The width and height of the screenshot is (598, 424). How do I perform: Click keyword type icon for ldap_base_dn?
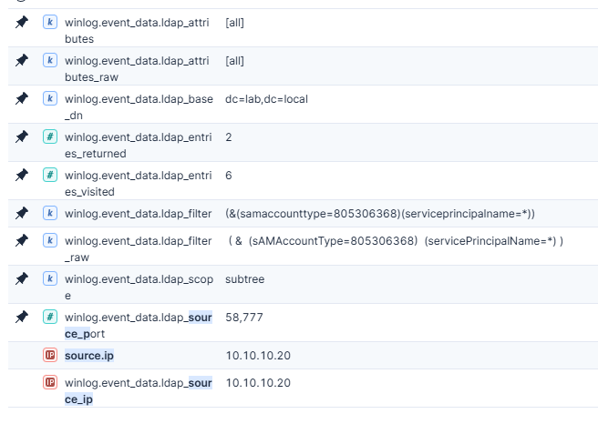click(50, 98)
